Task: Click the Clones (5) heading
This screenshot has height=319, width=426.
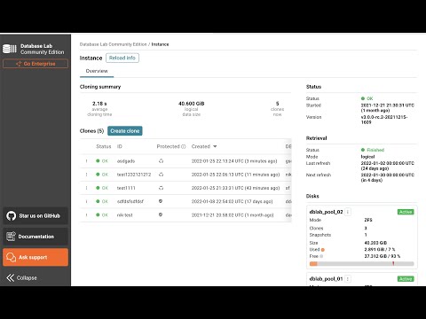Action: pyautogui.click(x=91, y=131)
